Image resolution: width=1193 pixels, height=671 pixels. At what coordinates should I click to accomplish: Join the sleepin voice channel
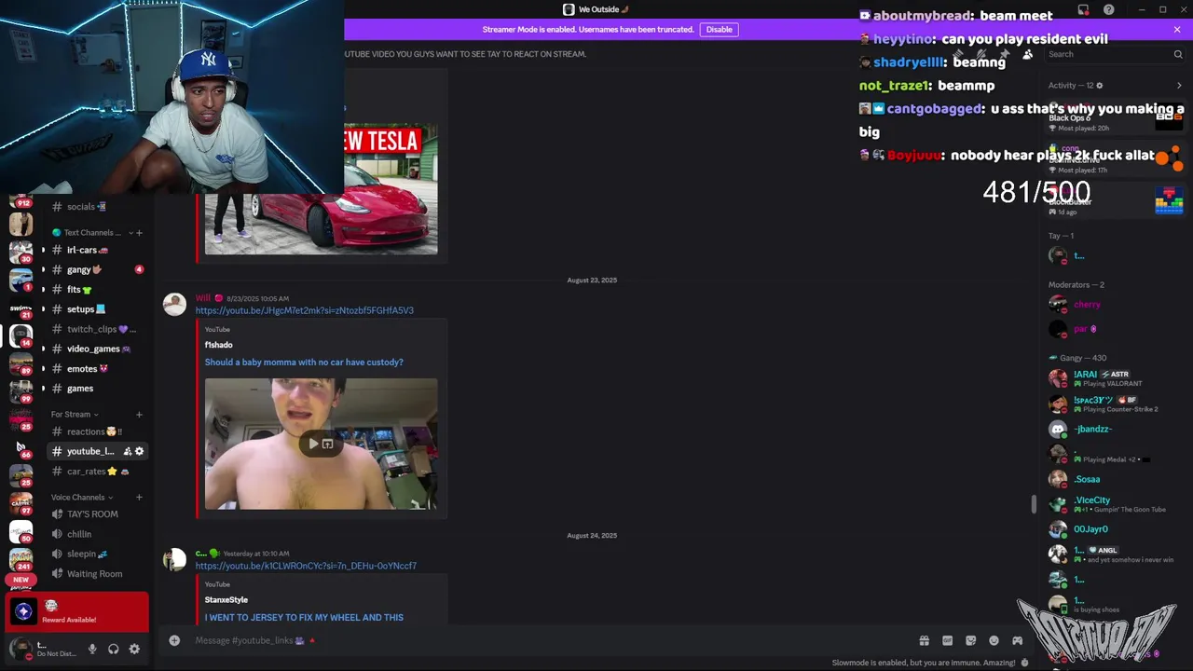[x=97, y=554]
